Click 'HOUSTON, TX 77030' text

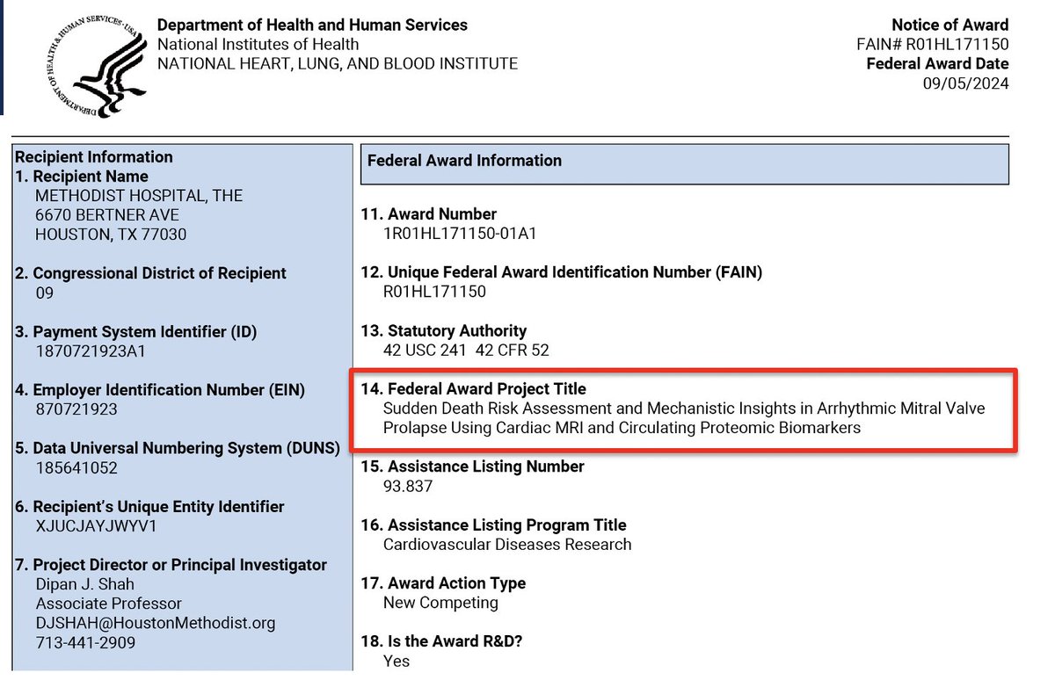(111, 235)
